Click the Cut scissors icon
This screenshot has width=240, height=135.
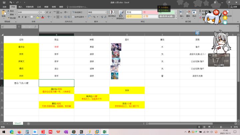coord(8,11)
